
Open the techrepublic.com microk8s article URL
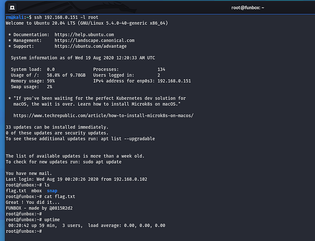tap(103, 116)
